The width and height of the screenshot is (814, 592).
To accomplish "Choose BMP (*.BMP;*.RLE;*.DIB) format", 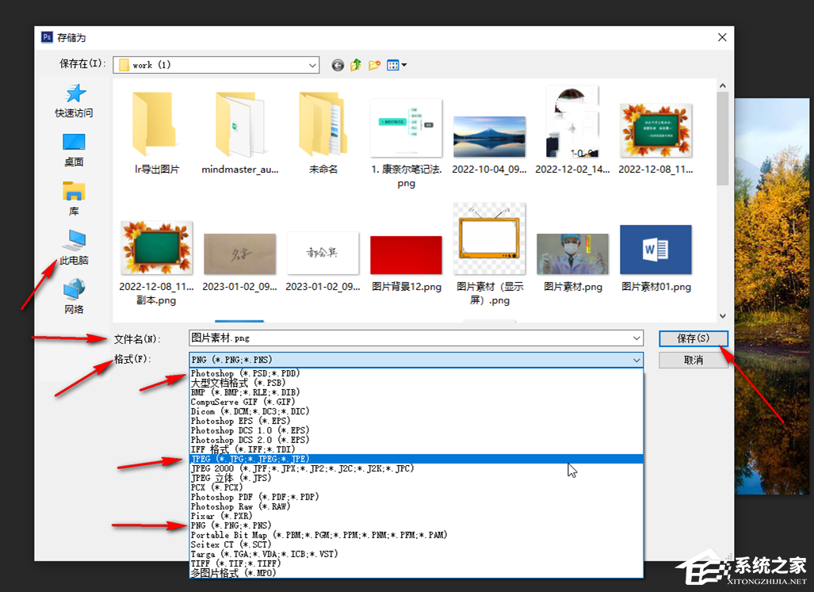I will 416,392.
